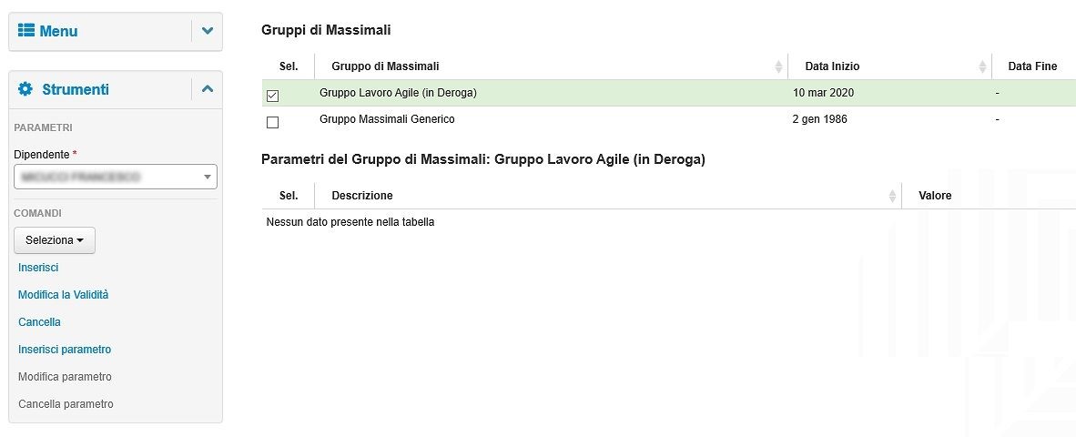
Task: Click Cancella parametro command
Action: 66,405
